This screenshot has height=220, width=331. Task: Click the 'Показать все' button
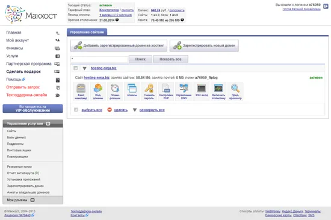(170, 59)
